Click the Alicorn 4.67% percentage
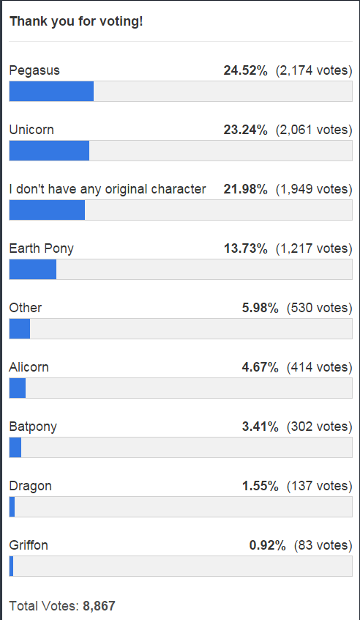The height and width of the screenshot is (620, 360). [x=260, y=367]
